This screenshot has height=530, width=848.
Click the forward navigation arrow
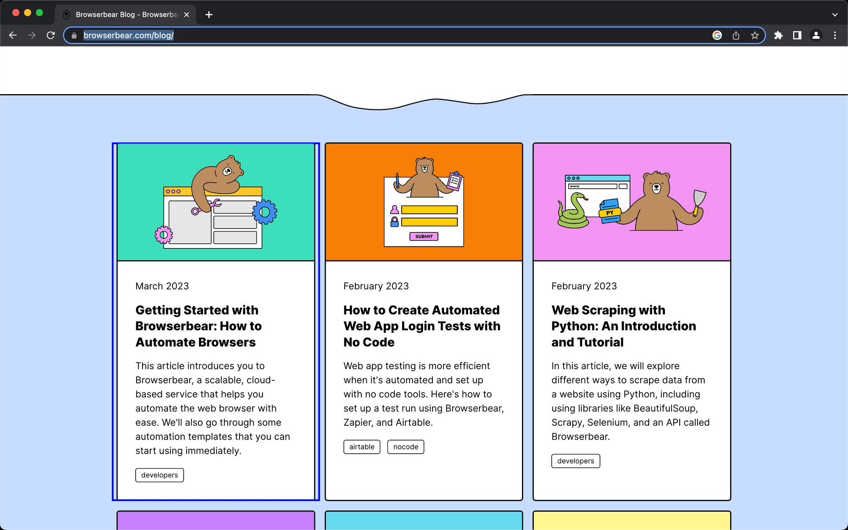[x=32, y=36]
